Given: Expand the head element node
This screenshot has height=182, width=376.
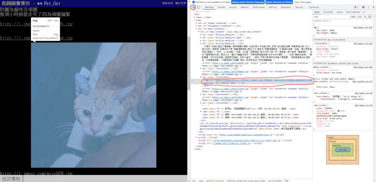Looking at the screenshot, I should click(x=194, y=17).
